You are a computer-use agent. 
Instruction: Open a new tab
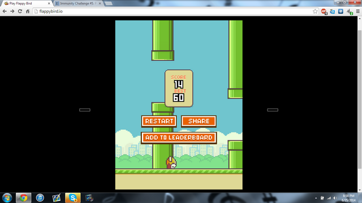pos(108,3)
